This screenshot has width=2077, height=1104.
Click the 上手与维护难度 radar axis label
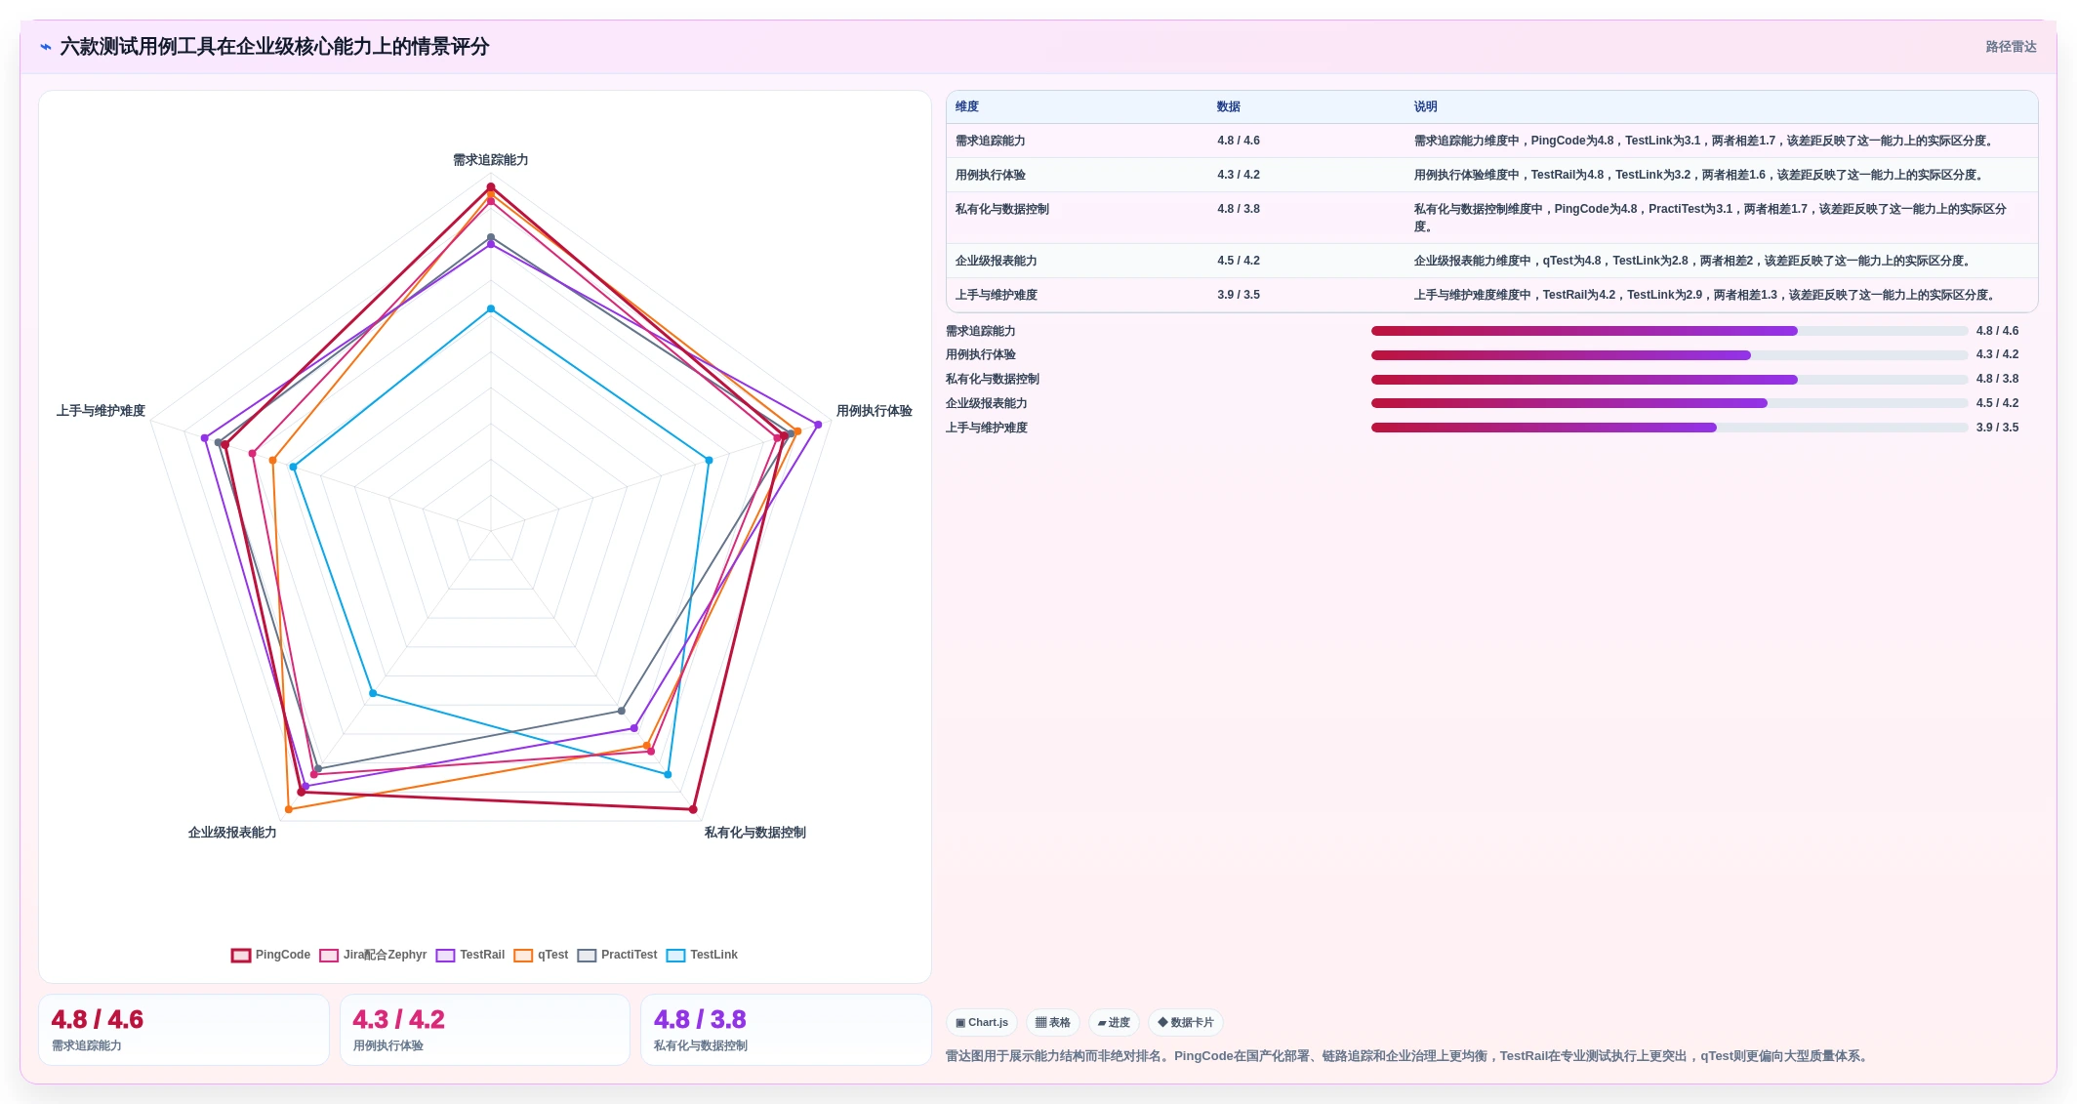(101, 411)
